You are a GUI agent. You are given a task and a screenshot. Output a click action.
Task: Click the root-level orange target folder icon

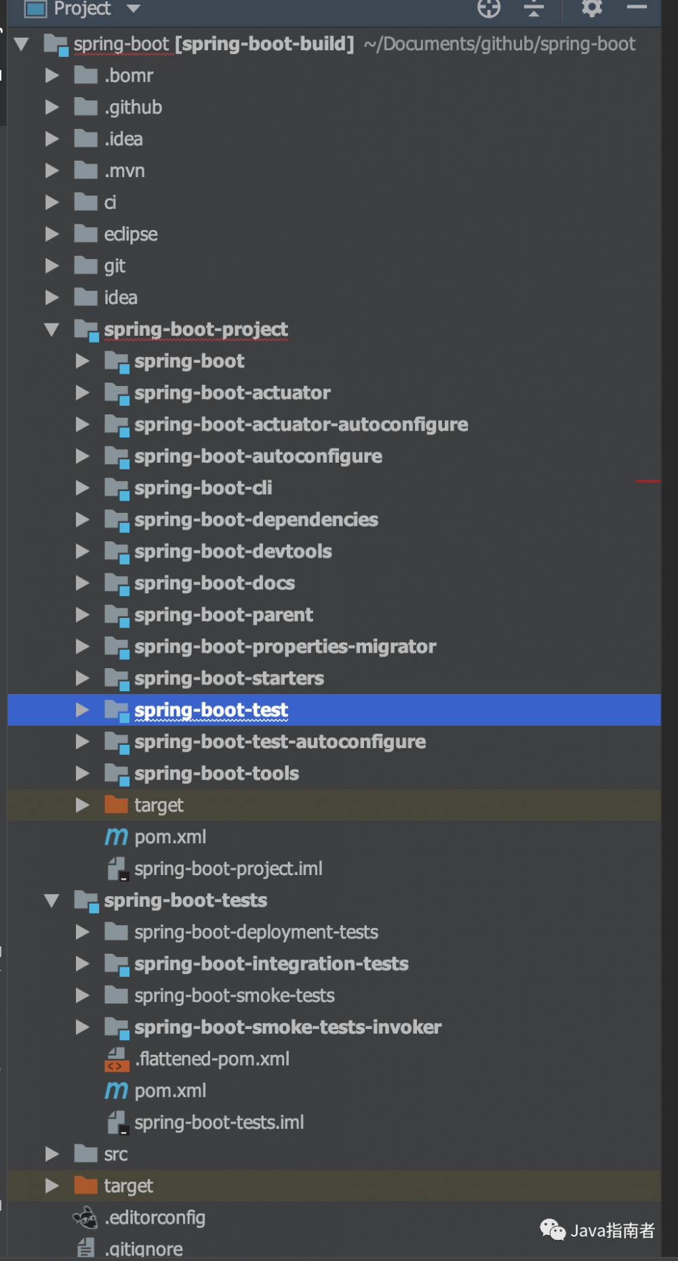coord(85,1185)
